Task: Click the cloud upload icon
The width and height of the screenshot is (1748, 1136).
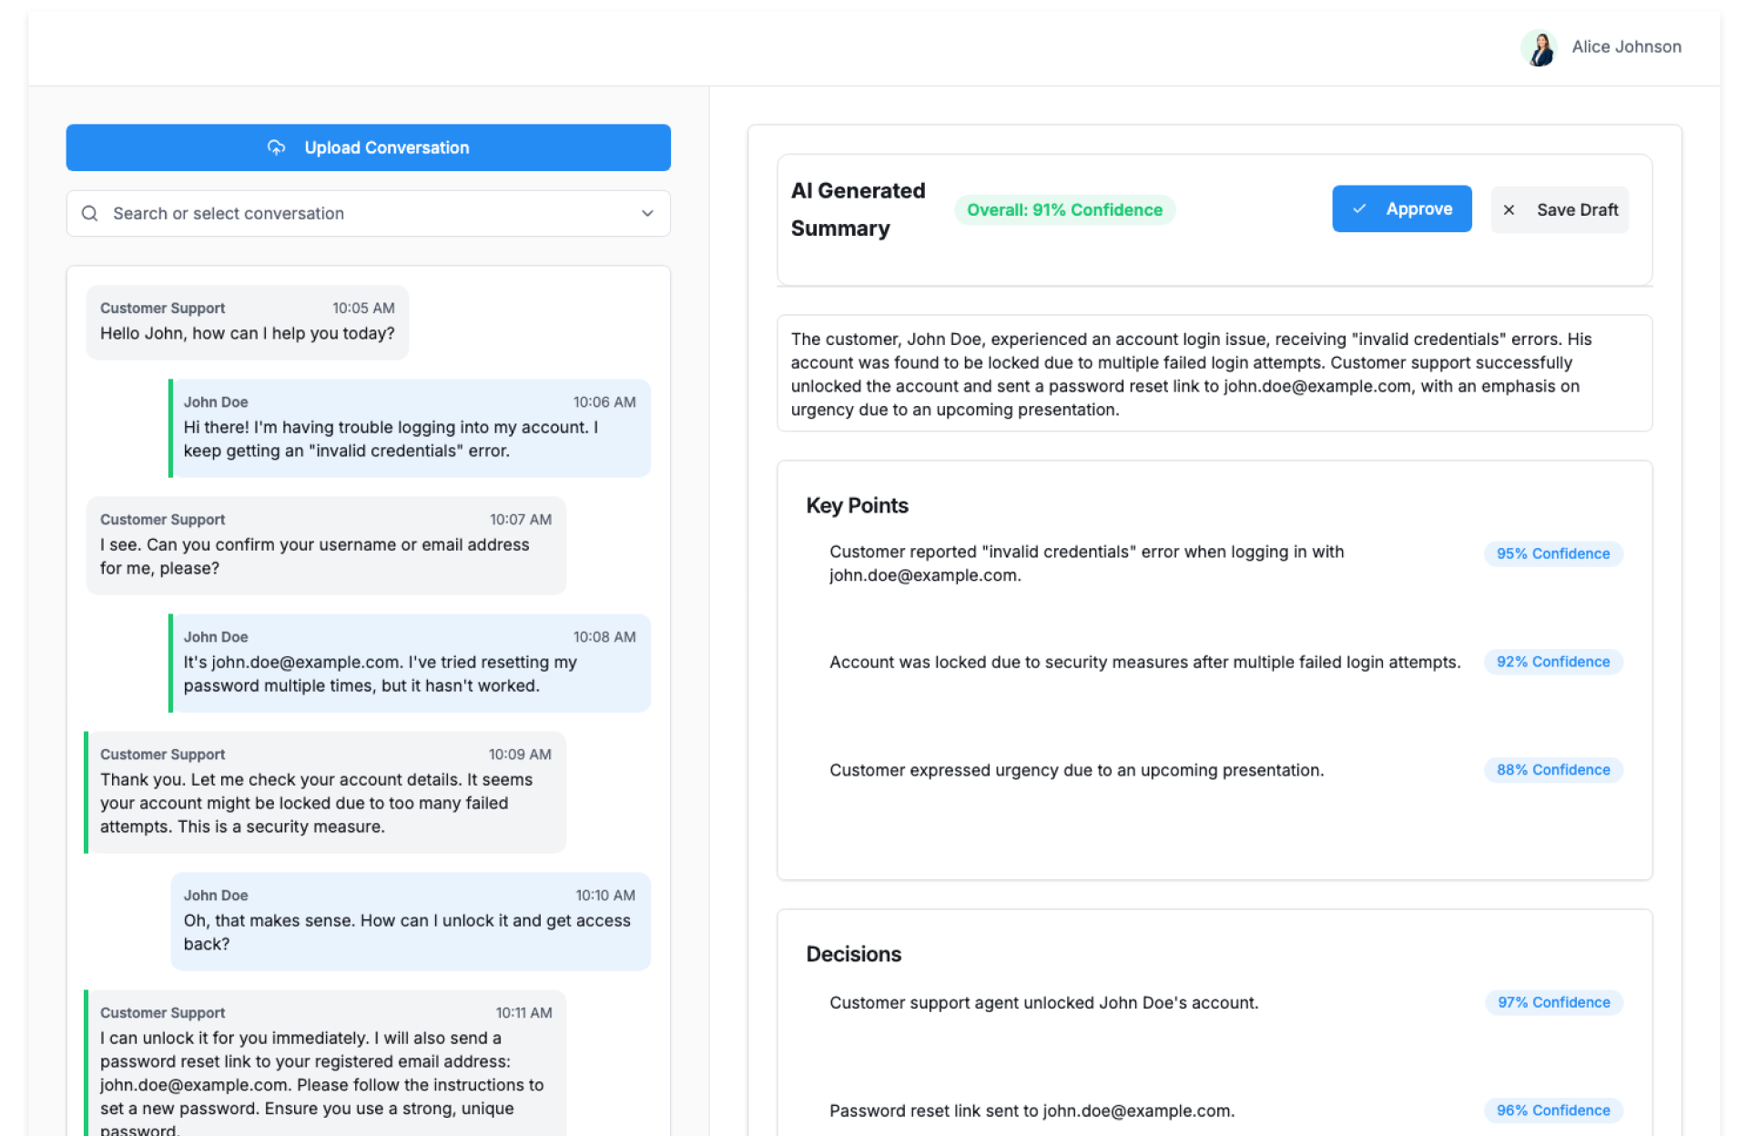Action: tap(276, 147)
